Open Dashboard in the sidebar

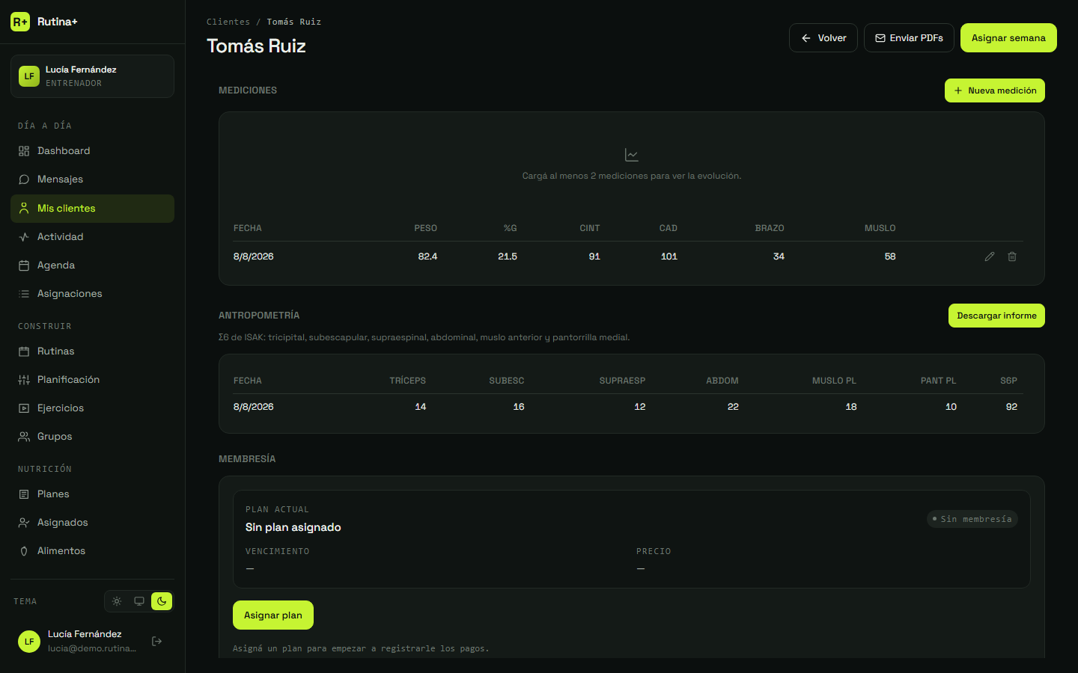(92, 151)
